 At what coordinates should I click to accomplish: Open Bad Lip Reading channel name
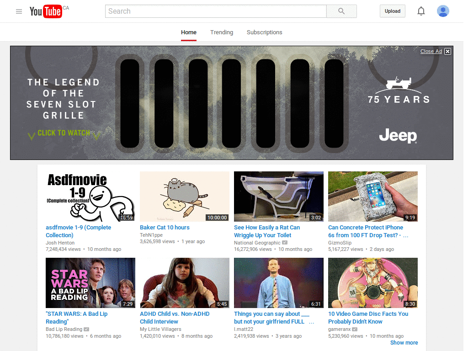click(64, 329)
